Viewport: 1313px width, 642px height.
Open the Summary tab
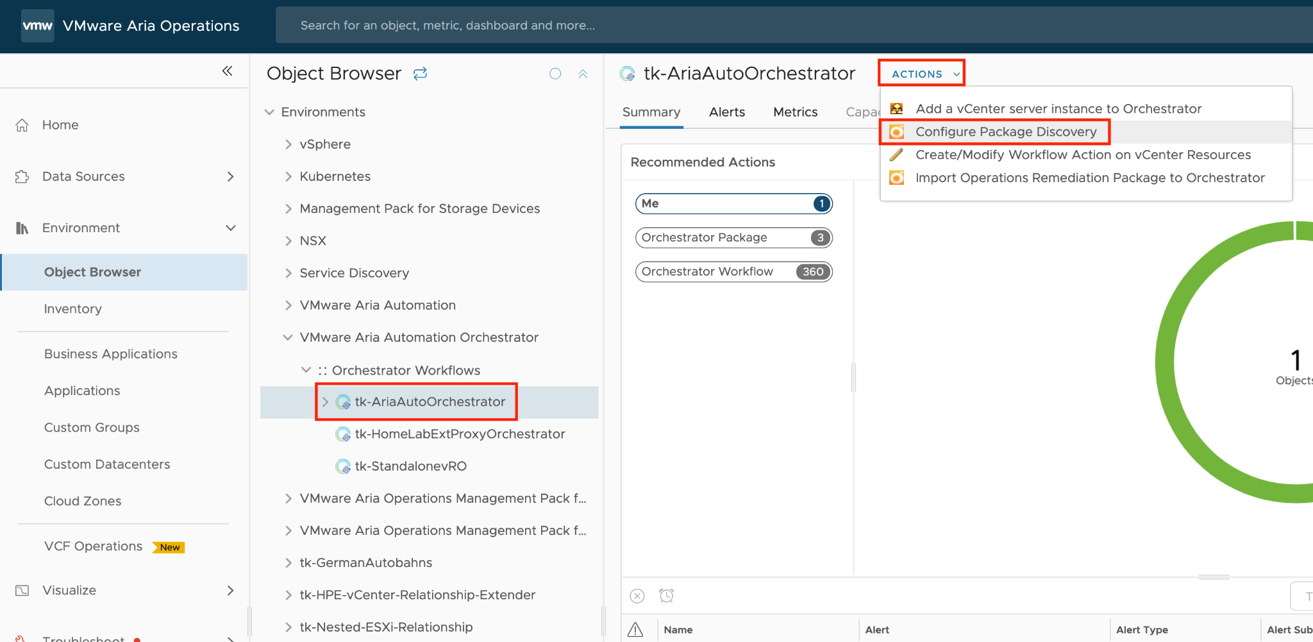(x=651, y=112)
